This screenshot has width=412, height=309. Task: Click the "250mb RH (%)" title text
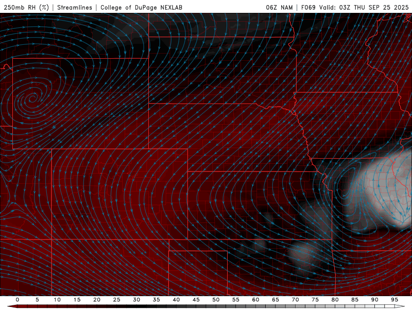(x=27, y=7)
